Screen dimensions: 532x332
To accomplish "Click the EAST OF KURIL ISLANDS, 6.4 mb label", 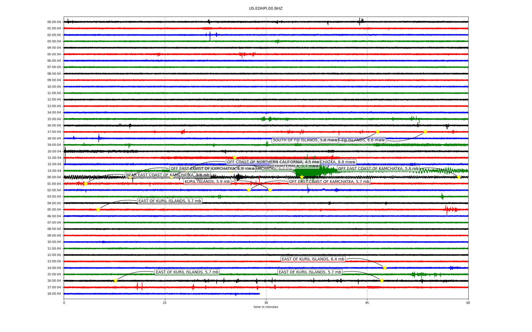I will [x=313, y=259].
